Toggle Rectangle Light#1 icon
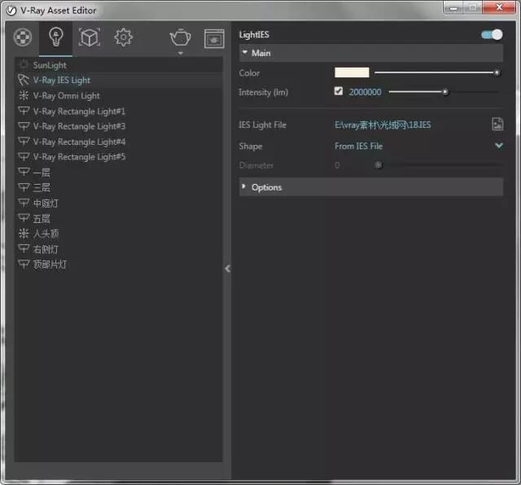This screenshot has width=521, height=485. click(x=24, y=111)
